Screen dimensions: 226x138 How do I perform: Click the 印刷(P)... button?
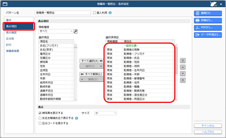208,21
